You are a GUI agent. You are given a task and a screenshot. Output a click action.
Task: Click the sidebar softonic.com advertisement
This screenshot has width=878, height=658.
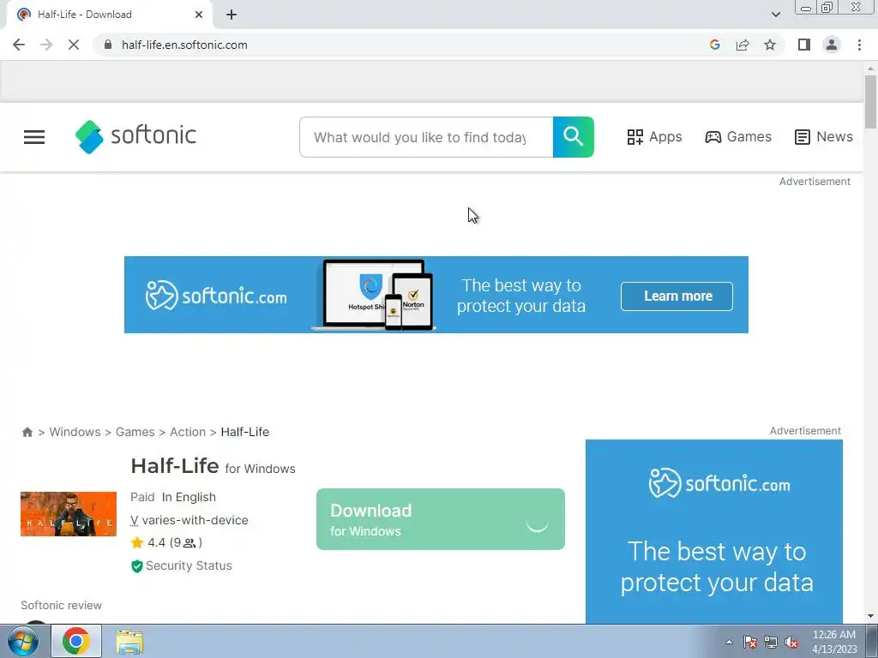[714, 531]
